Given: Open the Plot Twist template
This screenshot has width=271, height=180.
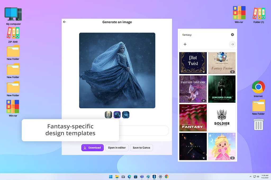Looking at the screenshot, I should (x=193, y=63).
